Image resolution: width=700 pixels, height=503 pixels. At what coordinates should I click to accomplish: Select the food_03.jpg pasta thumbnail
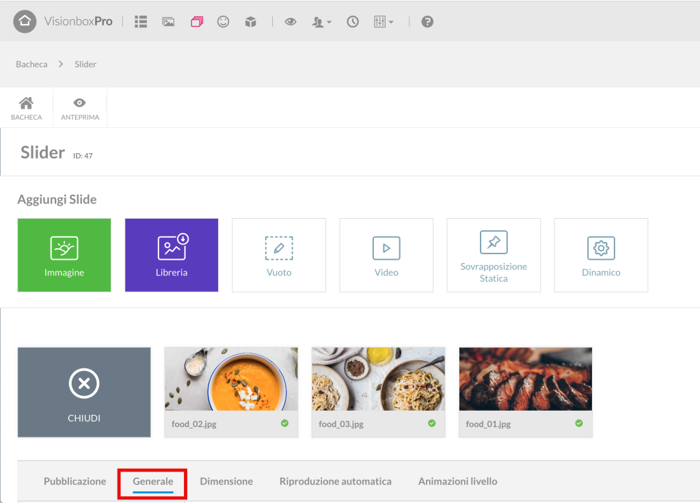coord(379,379)
